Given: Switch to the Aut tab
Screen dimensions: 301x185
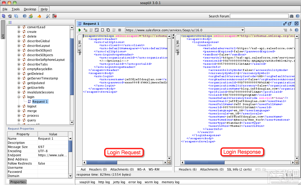Looking at the screenshot, I should [x=83, y=169].
